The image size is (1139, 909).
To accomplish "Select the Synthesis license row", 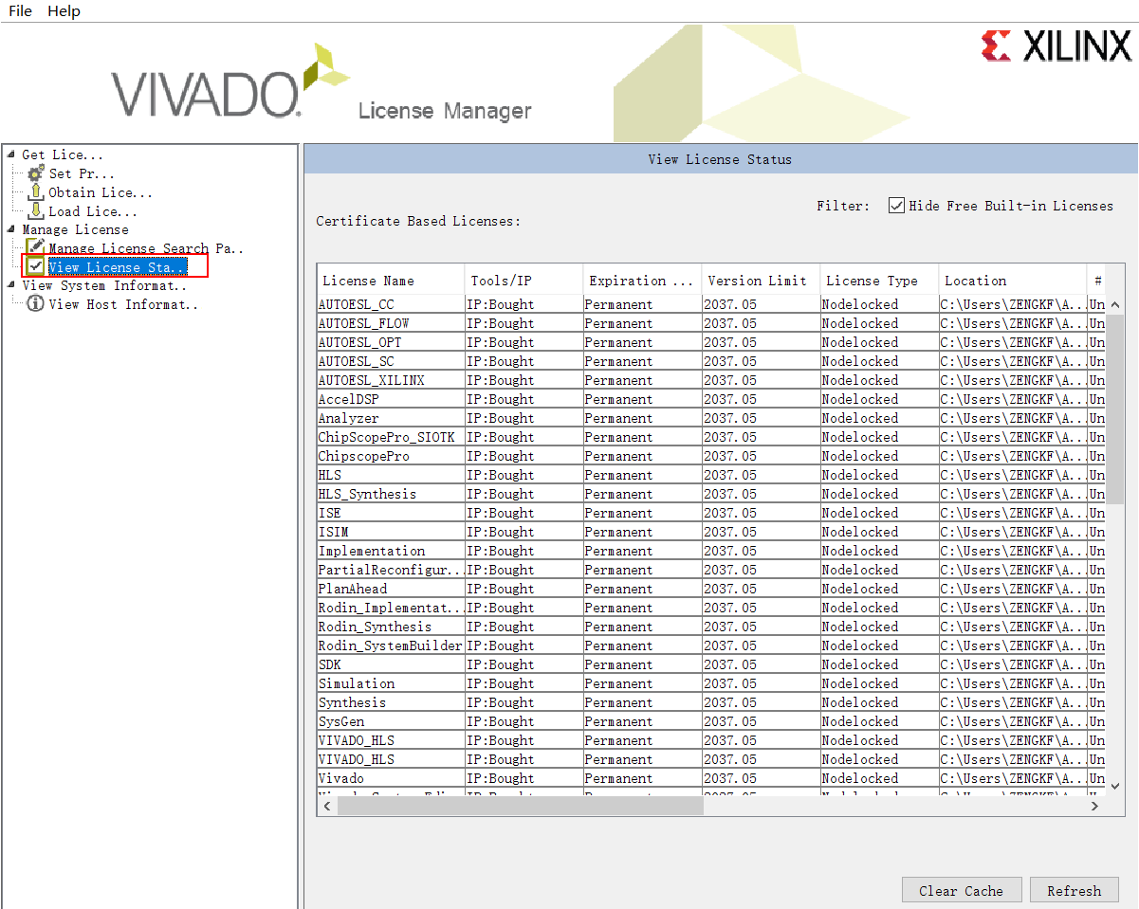I will click(x=711, y=702).
